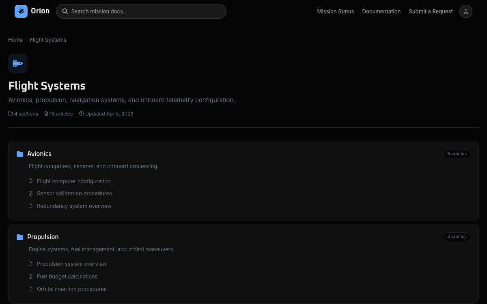This screenshot has width=487, height=304.
Task: Open Orbital insertion procedures article
Action: click(72, 289)
